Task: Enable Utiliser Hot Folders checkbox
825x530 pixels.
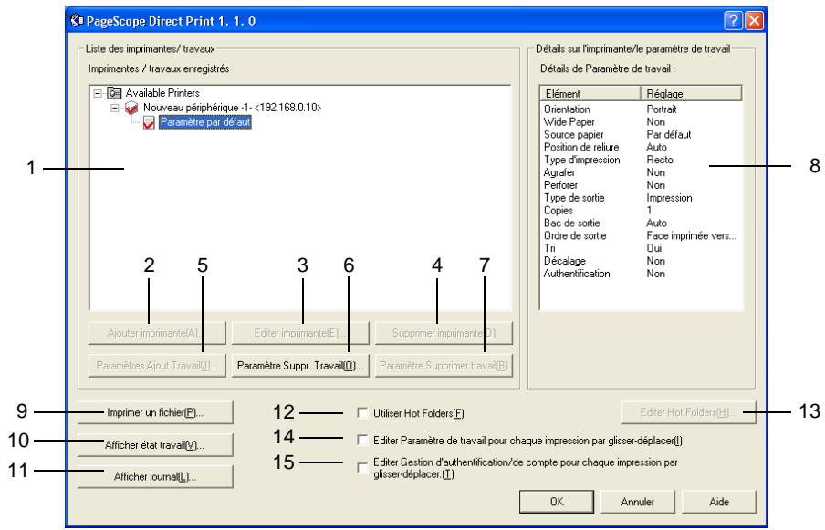Action: click(x=362, y=412)
